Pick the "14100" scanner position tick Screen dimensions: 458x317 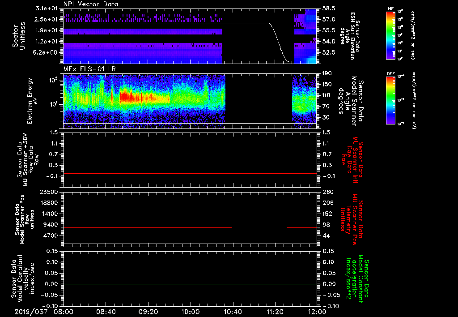[48, 214]
